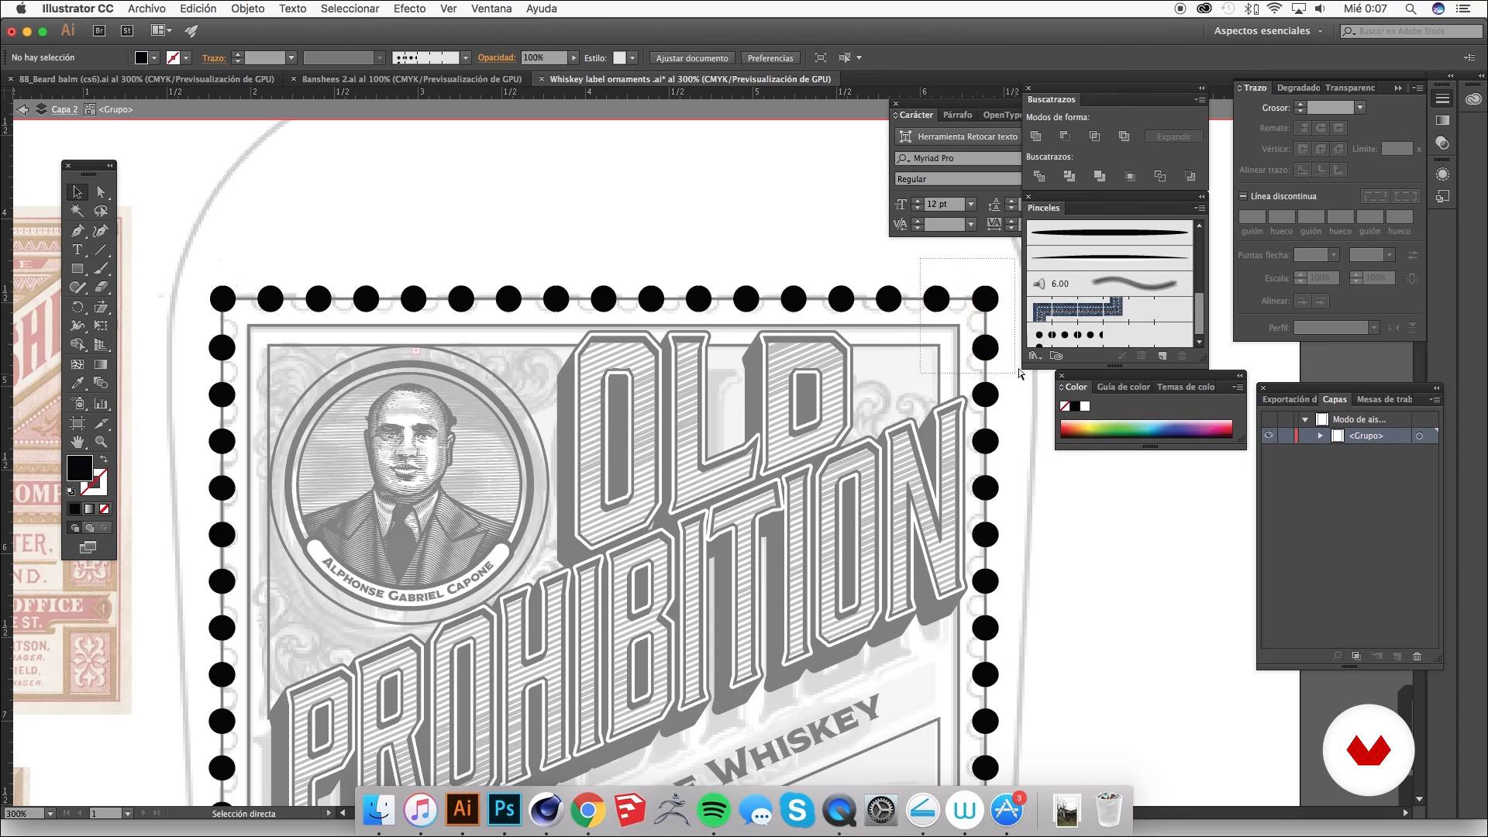Screen dimensions: 1488x837
Task: Click Capa 2 in the isolation breadcrumb
Action: coord(64,109)
